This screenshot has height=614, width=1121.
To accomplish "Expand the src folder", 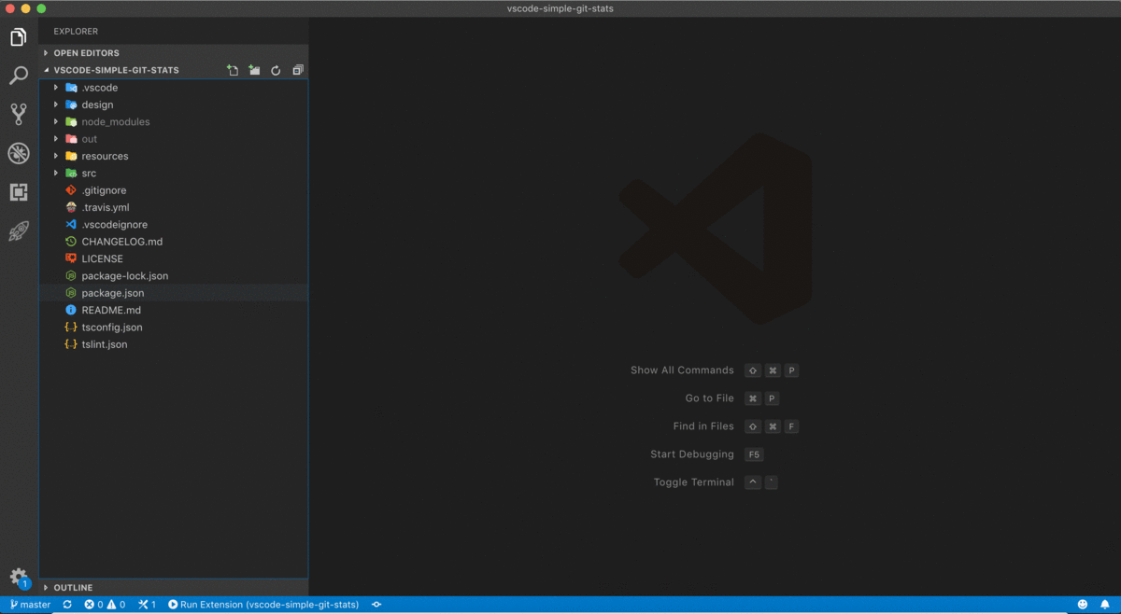I will click(173, 174).
